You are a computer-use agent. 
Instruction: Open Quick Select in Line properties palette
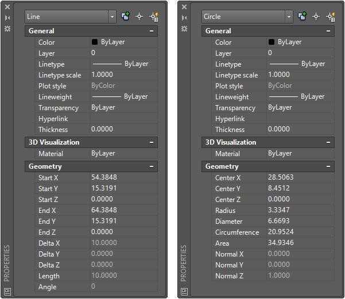click(154, 17)
